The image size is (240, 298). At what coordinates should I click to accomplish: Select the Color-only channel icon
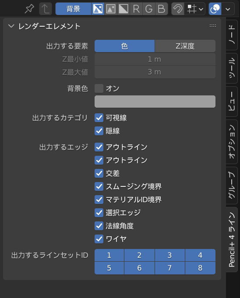(x=111, y=9)
